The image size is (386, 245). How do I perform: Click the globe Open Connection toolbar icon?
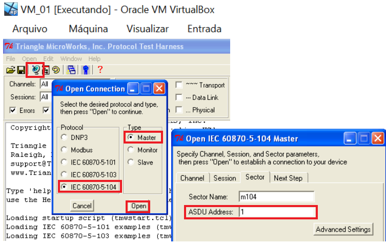click(35, 70)
